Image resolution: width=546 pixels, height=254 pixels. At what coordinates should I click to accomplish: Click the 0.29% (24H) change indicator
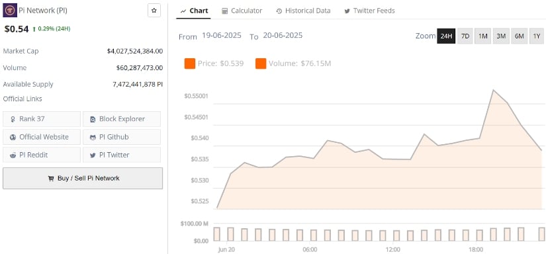(x=51, y=29)
